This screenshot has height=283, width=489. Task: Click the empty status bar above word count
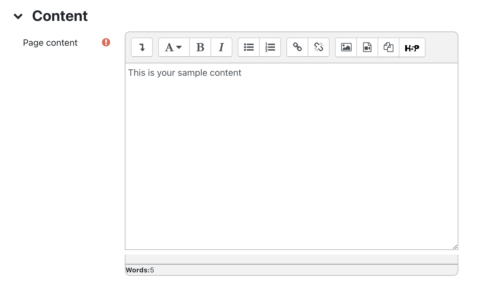[x=291, y=259]
